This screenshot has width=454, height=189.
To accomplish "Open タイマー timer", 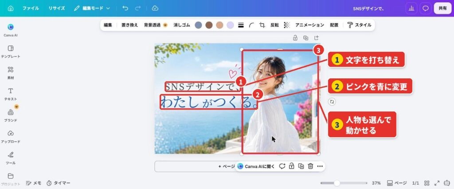I will coord(58,183).
